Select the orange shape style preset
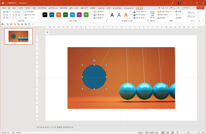Image resolution: width=206 pixels, height=134 pixels. (59, 15)
